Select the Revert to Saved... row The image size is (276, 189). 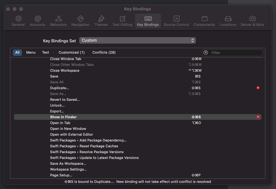tap(138, 100)
